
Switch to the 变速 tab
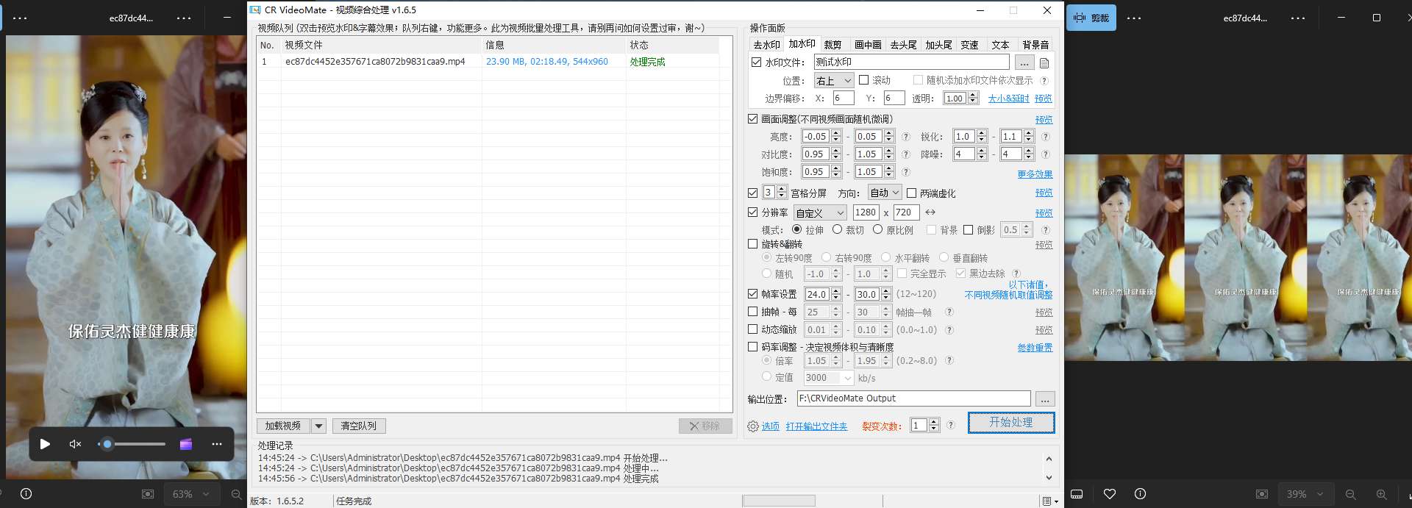point(969,45)
